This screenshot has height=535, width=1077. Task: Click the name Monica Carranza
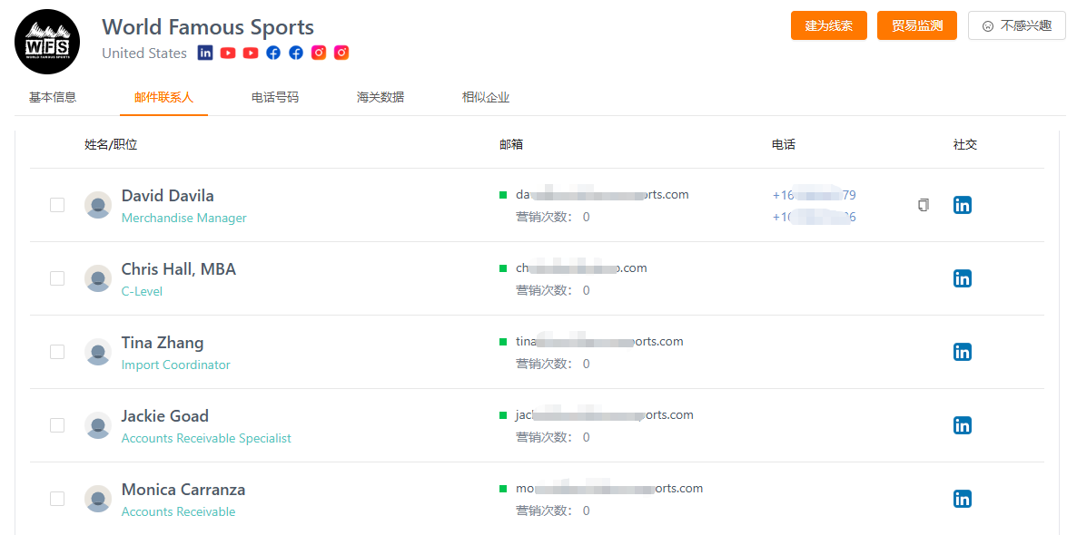click(x=183, y=489)
